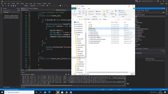The width and height of the screenshot is (168, 94).
Task: Click Sign in link in Visual Studio
Action: (162, 4)
